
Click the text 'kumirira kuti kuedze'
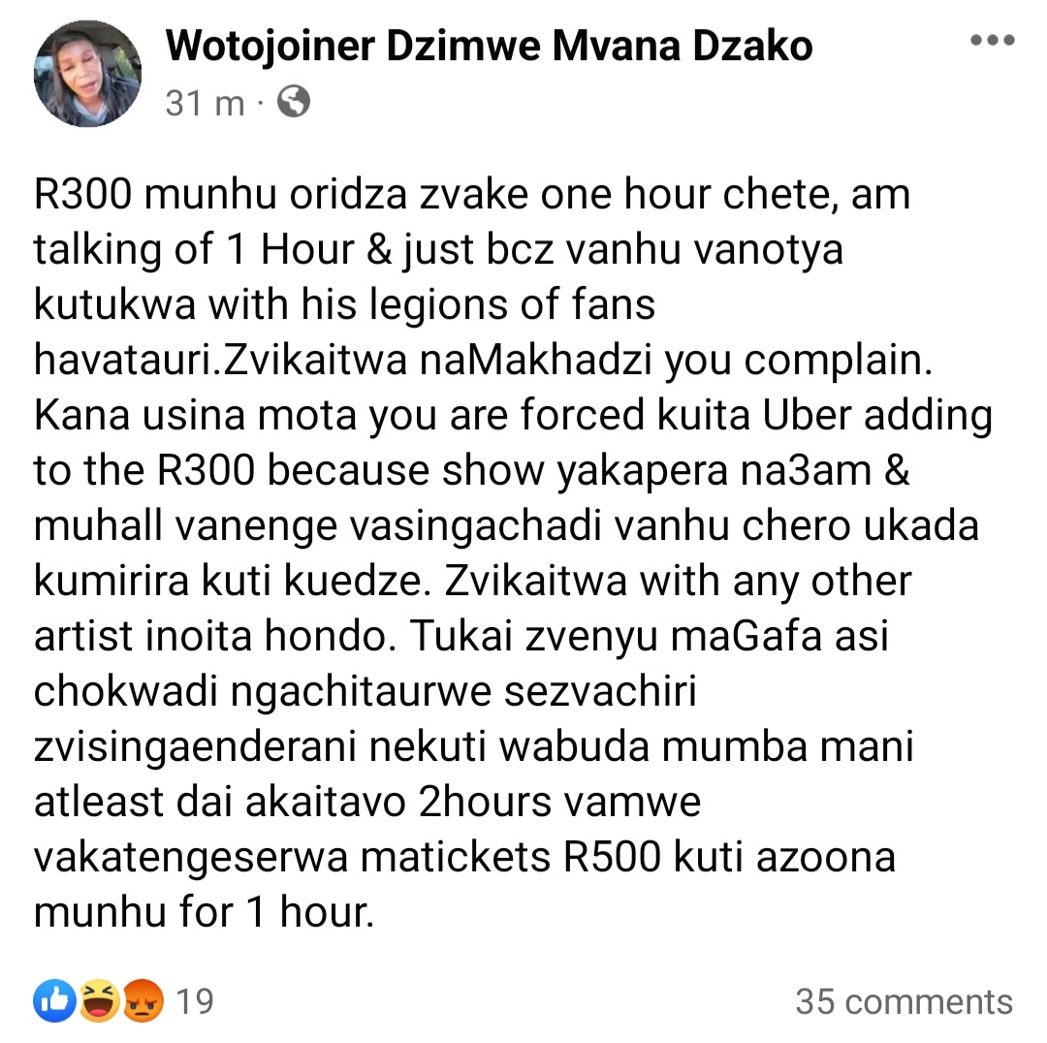[x=228, y=581]
